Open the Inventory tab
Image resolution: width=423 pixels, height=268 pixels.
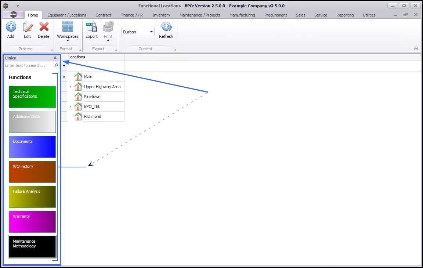point(161,15)
